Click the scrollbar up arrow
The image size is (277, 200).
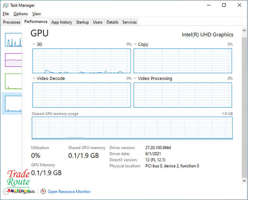[x=244, y=30]
